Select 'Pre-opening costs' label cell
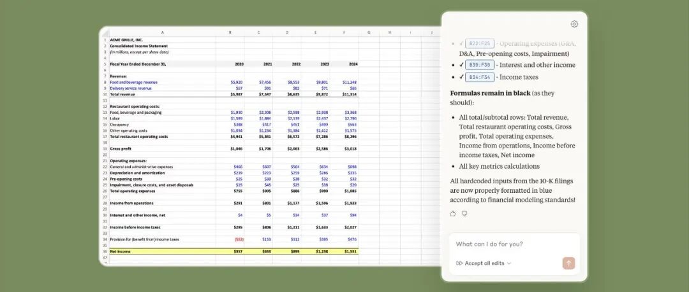The image size is (689, 292). pos(162,179)
